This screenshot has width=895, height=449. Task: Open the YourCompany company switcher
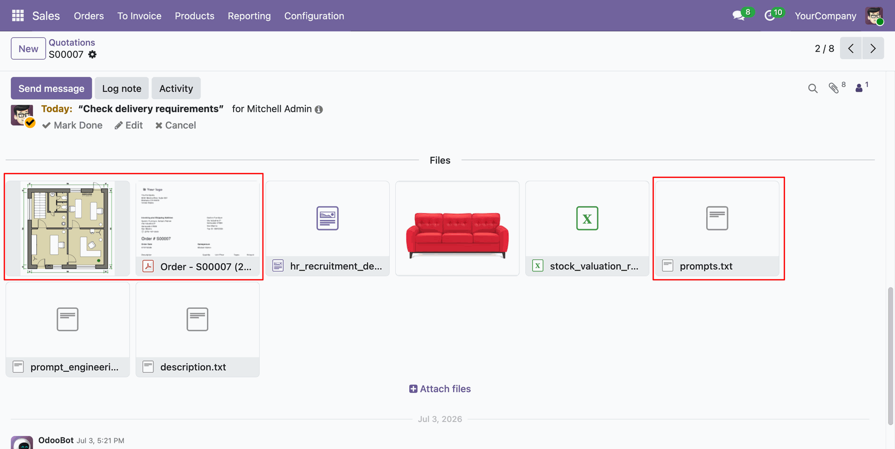[825, 16]
